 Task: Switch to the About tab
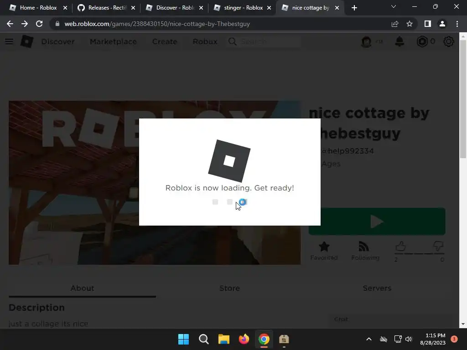(x=82, y=288)
